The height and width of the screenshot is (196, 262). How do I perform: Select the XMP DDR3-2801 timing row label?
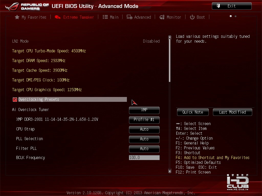pos(57,119)
